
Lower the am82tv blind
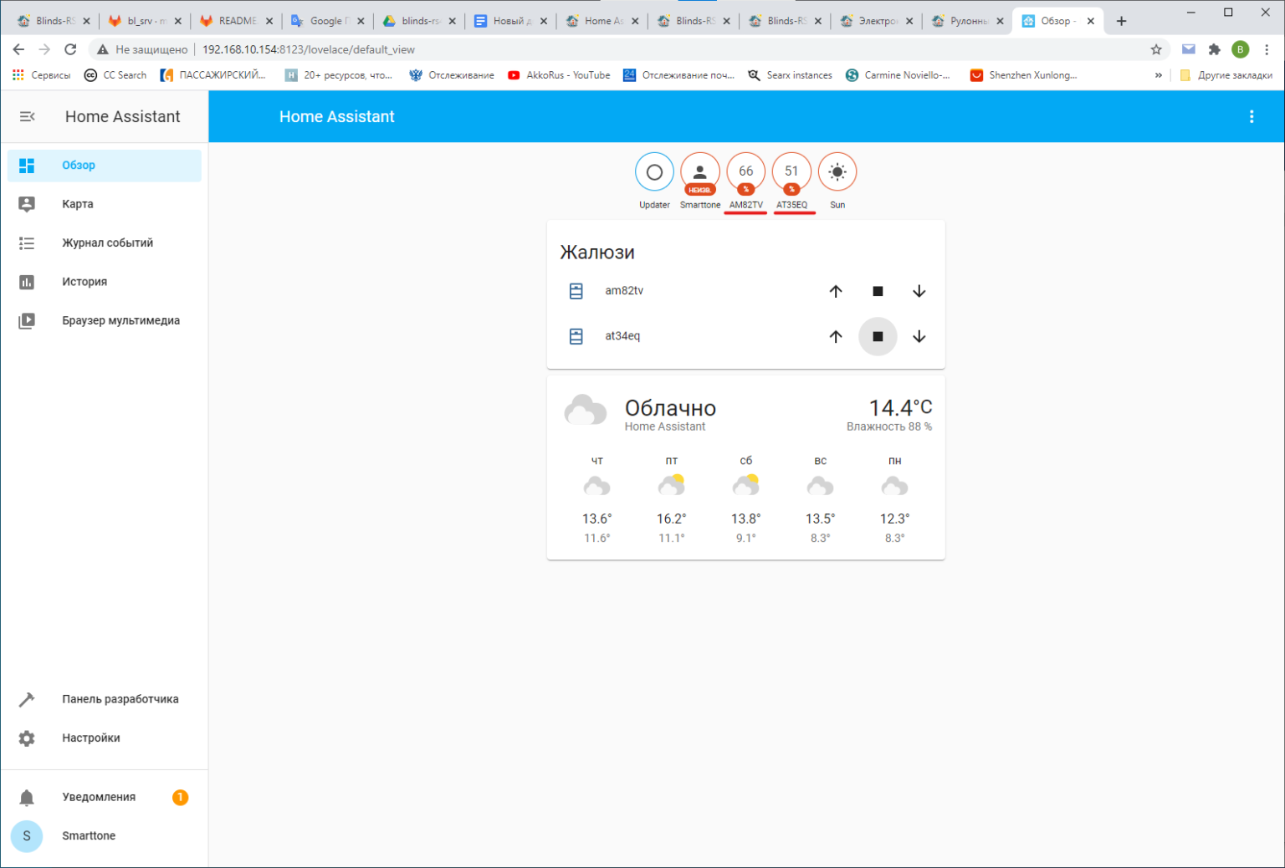[x=919, y=291]
